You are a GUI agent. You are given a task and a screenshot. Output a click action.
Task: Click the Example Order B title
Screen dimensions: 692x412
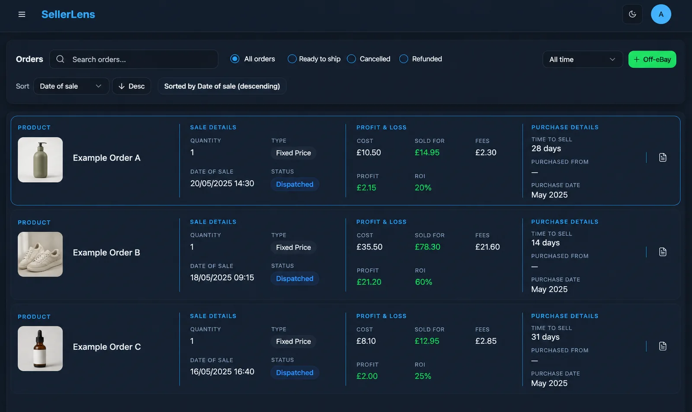[106, 252]
